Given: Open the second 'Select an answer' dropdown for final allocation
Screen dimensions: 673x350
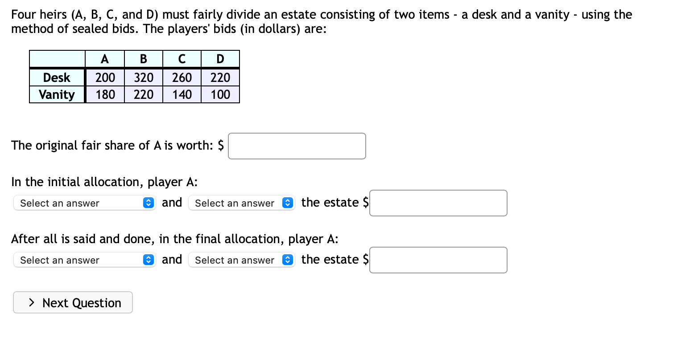Looking at the screenshot, I should [x=236, y=260].
